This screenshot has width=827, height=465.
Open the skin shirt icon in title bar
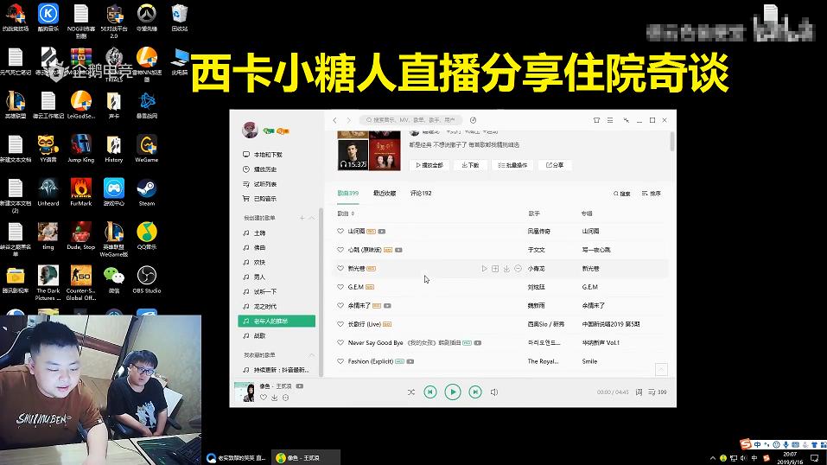click(596, 120)
